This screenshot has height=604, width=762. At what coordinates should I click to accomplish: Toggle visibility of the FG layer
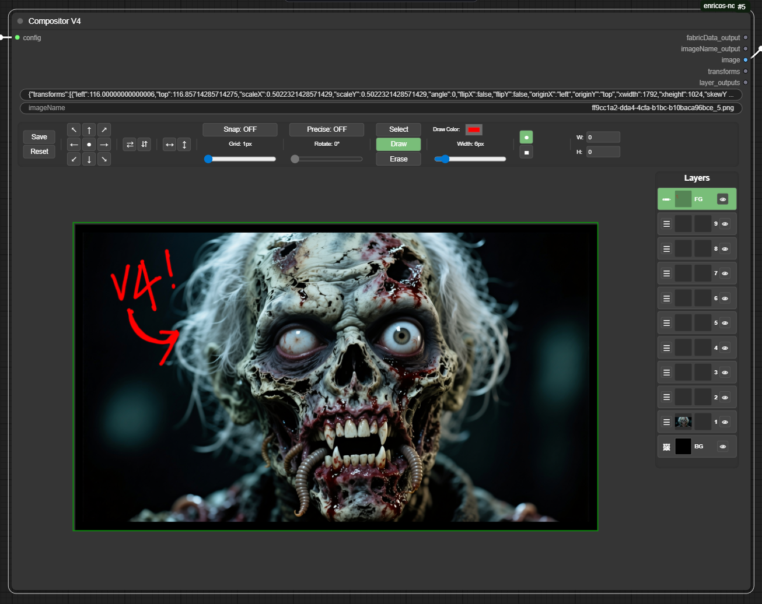[x=723, y=199]
